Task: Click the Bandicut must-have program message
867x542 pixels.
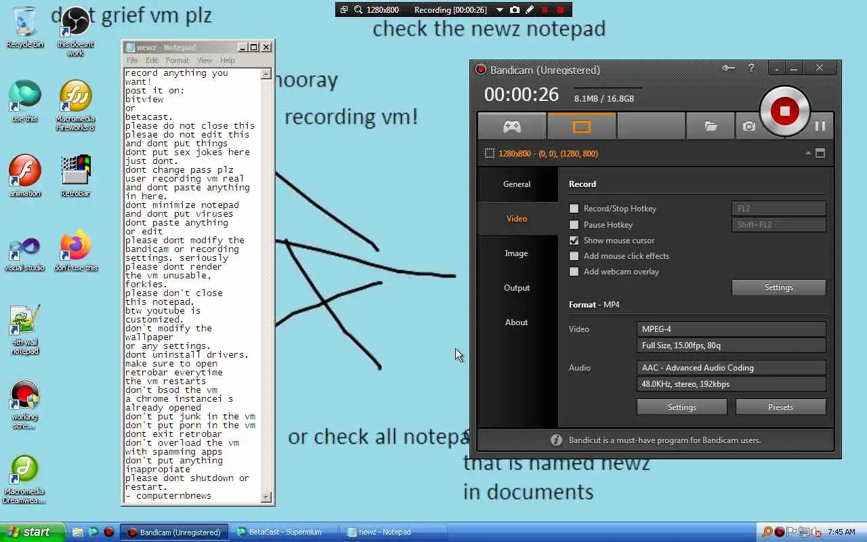Action: click(663, 440)
